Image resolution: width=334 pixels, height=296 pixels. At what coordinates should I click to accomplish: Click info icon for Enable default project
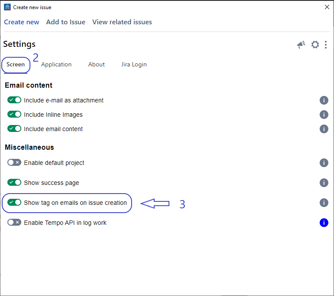[x=324, y=163]
